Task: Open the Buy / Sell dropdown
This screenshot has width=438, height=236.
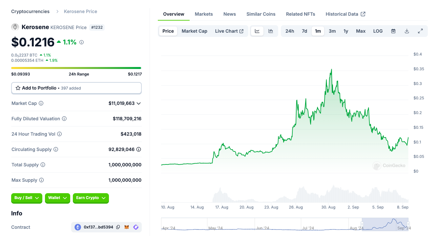Action: tap(27, 198)
